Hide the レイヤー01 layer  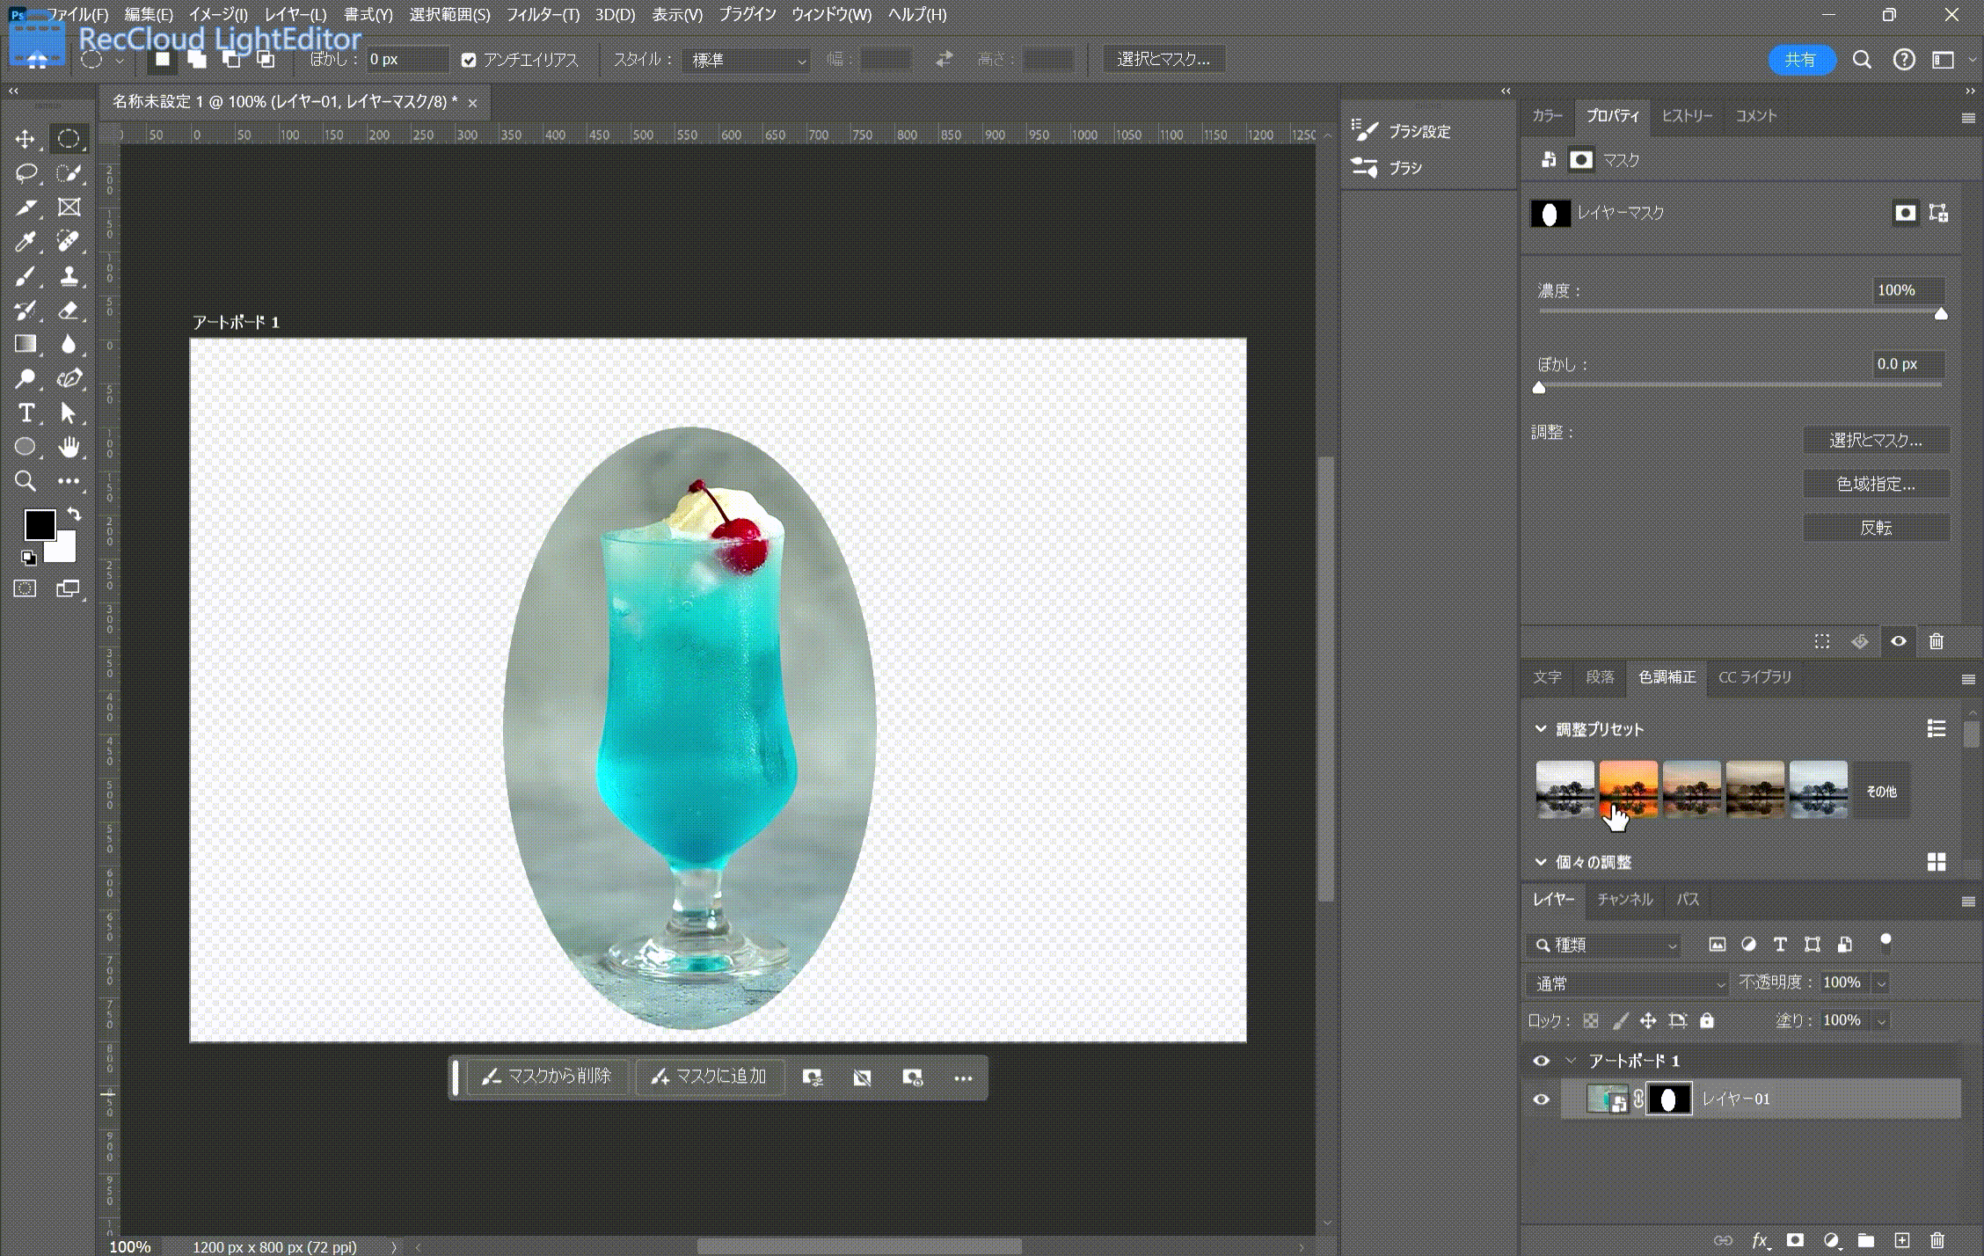click(x=1541, y=1098)
